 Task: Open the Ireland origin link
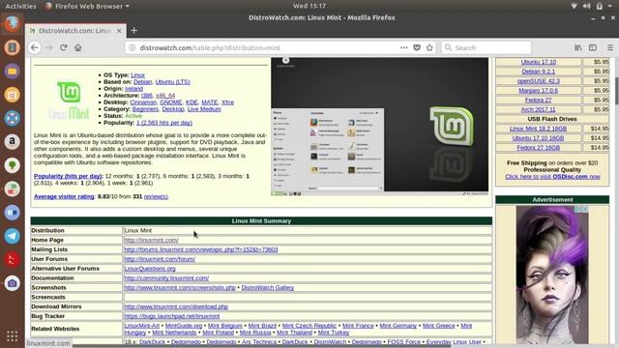pos(133,89)
